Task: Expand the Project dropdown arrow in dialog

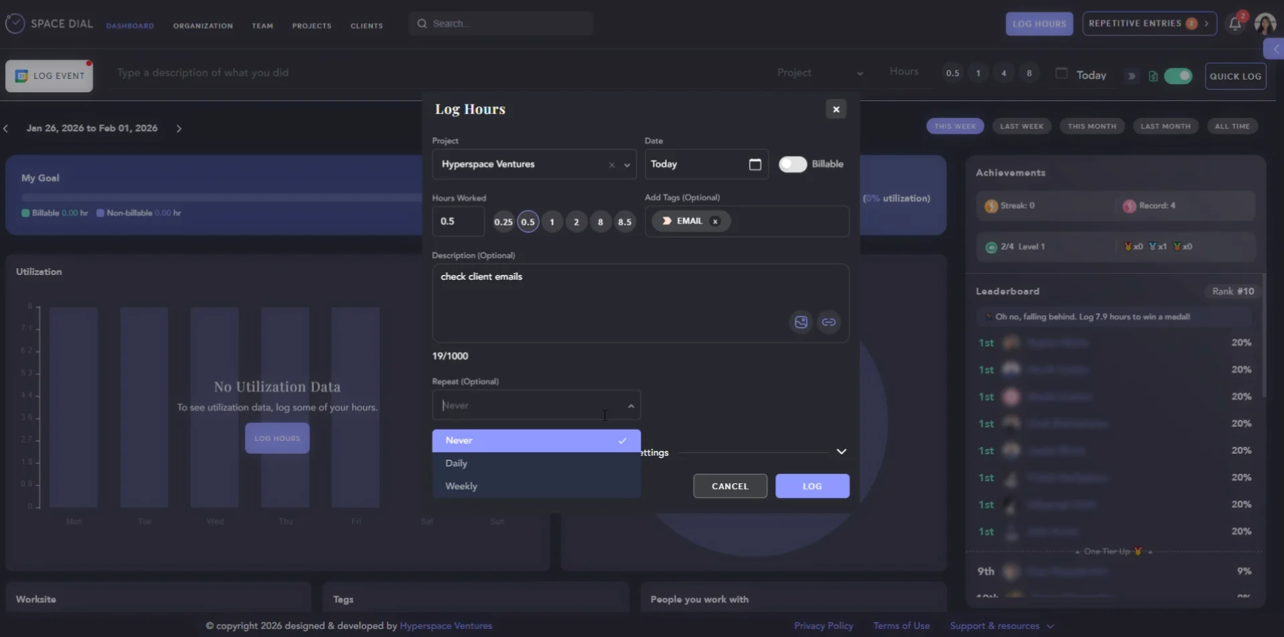Action: click(627, 165)
